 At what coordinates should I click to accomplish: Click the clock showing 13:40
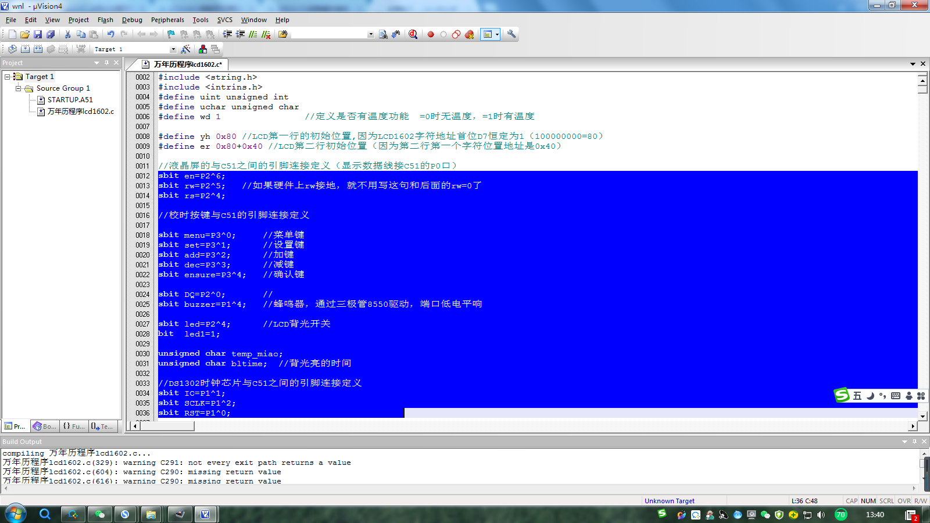tap(875, 515)
